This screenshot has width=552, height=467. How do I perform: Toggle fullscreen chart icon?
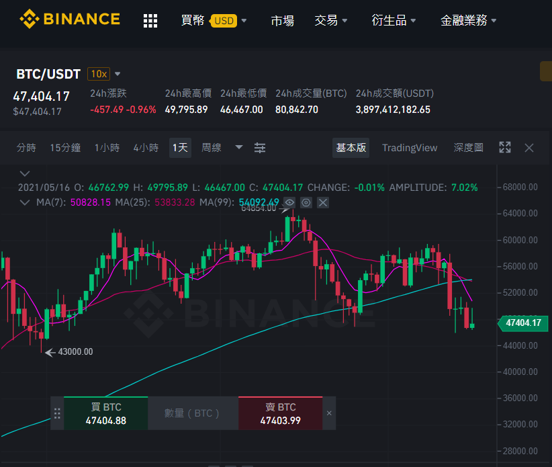pyautogui.click(x=505, y=147)
